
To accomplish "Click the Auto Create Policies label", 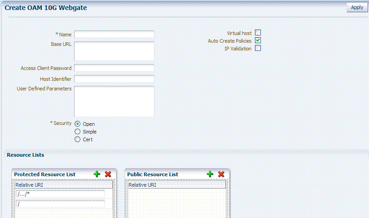I will [229, 41].
